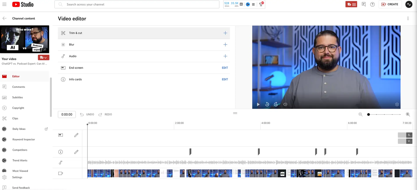Viewport: 417px width, 190px height.
Task: Open the preview player settings gear
Action: [x=397, y=104]
